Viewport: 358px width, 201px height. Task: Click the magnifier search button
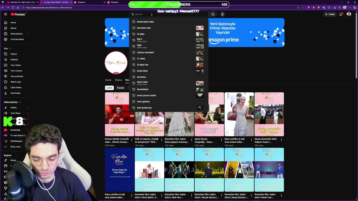[213, 14]
